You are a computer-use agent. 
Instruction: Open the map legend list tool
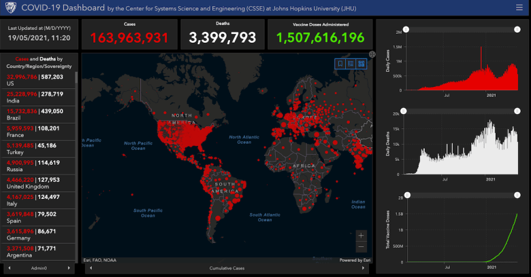[x=351, y=64]
